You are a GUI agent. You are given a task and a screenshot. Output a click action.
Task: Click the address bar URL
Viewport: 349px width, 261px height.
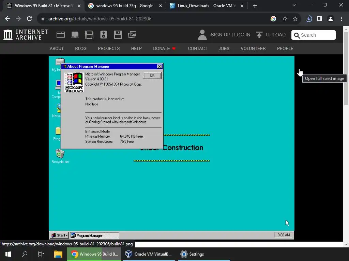pos(100,19)
